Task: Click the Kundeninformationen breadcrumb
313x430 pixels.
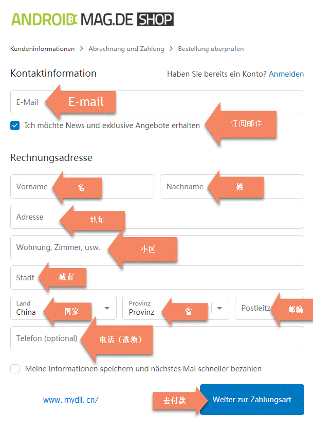Action: click(42, 49)
